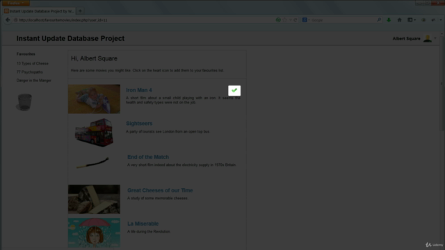Click the green checkmark next to Iron Man 4
This screenshot has width=445, height=250.
click(234, 90)
